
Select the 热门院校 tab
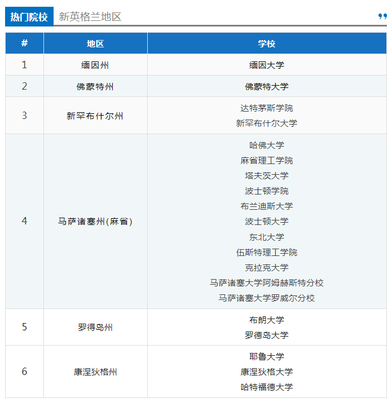(x=29, y=17)
